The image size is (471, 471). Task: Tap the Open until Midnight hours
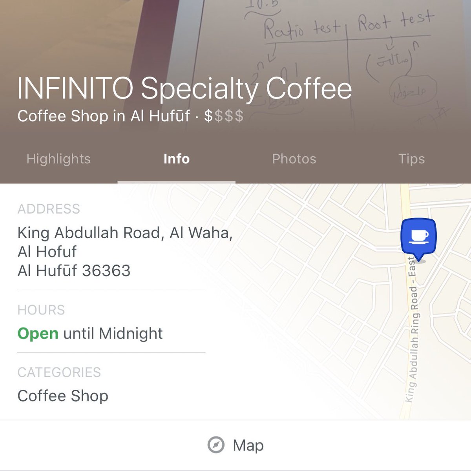pos(90,334)
